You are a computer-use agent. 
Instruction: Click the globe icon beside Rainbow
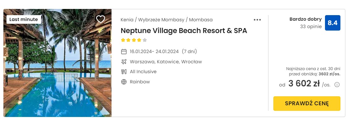click(x=124, y=82)
